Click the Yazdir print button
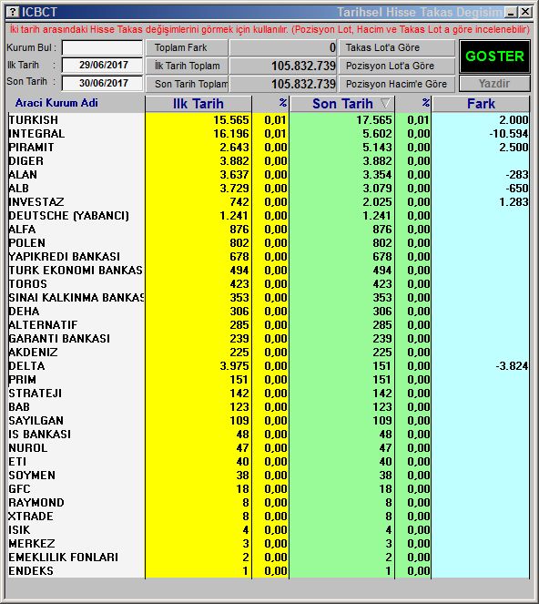The height and width of the screenshot is (604, 539). pyautogui.click(x=494, y=84)
